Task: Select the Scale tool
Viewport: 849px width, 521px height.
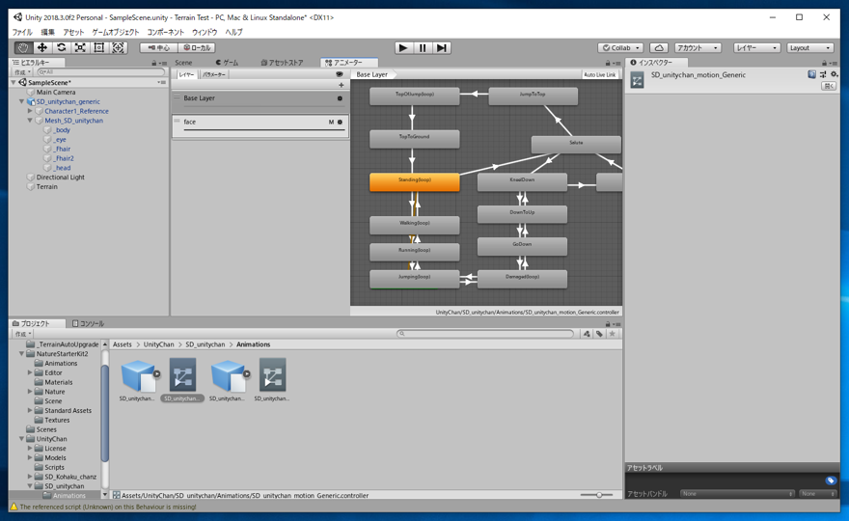Action: pyautogui.click(x=80, y=47)
